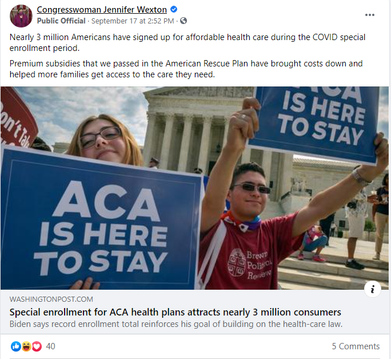Click the WASHINGTONPOST.COM source label
The image size is (391, 359).
pos(51,299)
